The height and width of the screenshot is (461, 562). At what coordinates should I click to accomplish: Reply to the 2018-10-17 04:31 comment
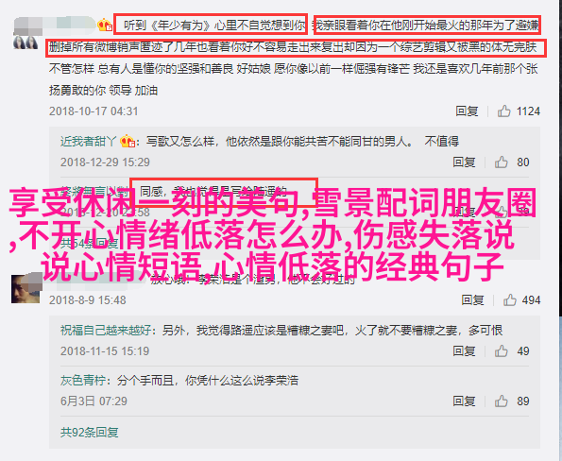coord(467,111)
